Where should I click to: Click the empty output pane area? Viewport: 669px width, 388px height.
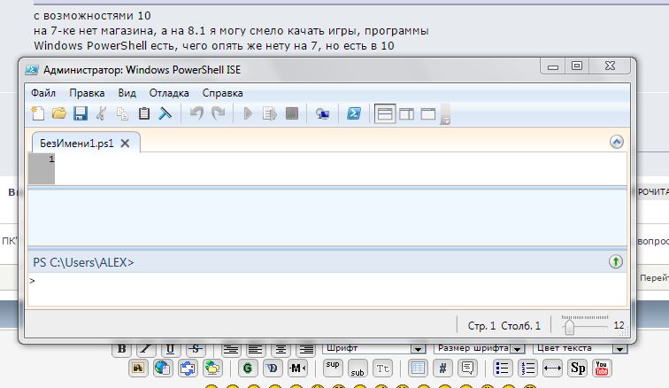[x=327, y=218]
